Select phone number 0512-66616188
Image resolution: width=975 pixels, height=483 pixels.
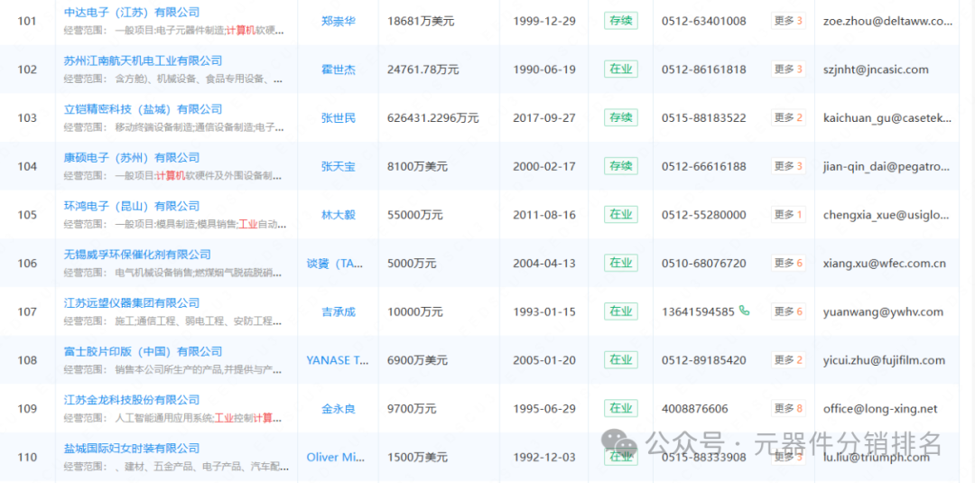coord(704,167)
